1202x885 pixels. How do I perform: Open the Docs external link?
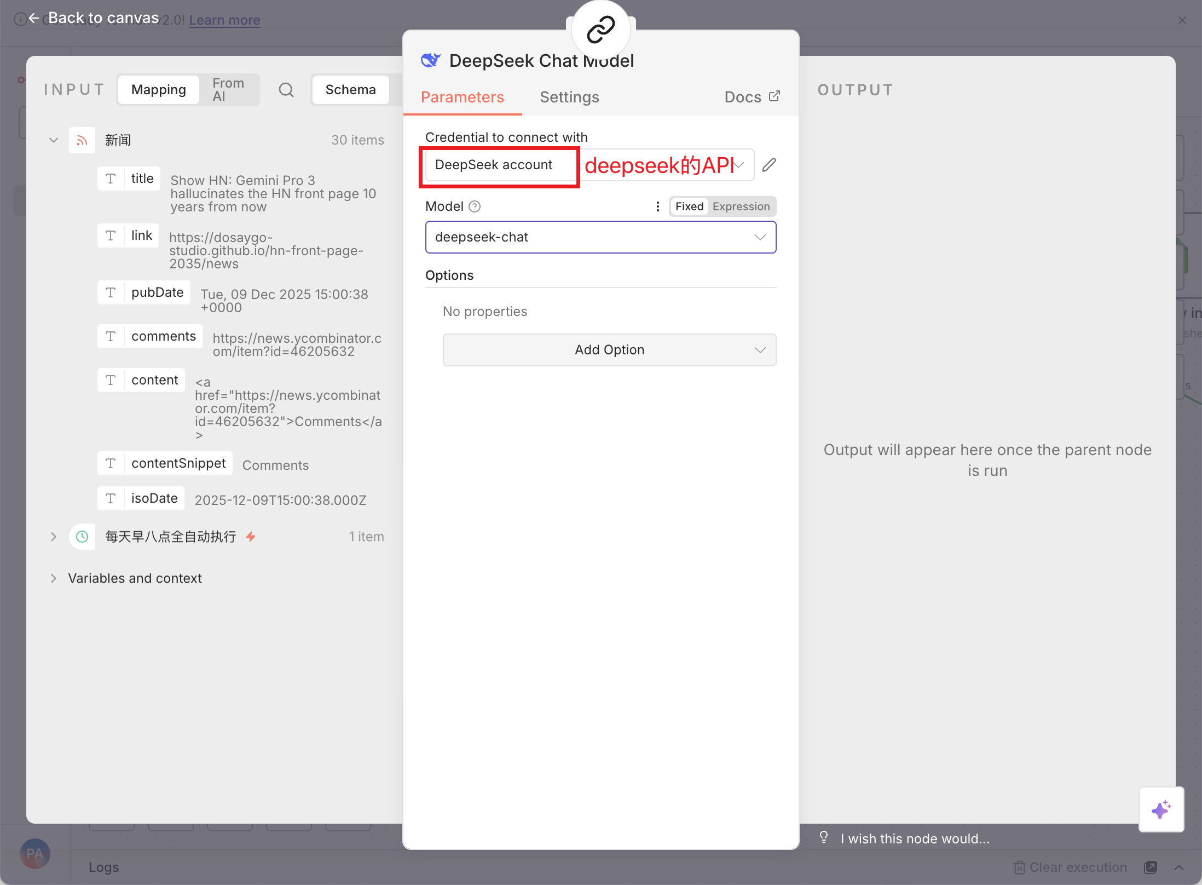pyautogui.click(x=752, y=97)
